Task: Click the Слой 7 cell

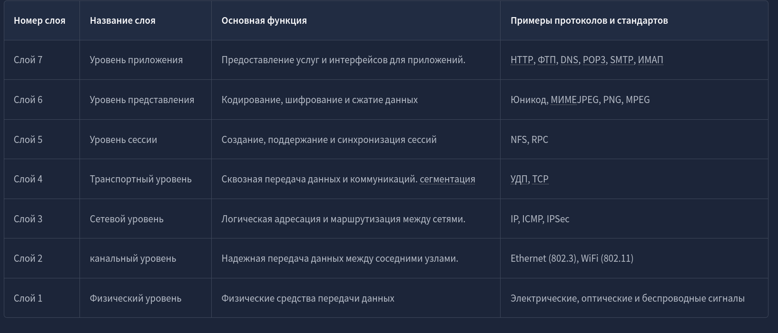Action: pyautogui.click(x=42, y=60)
